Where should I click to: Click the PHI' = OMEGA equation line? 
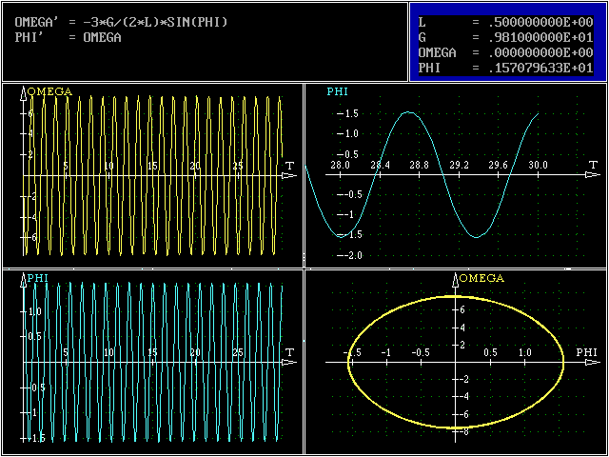coord(69,37)
